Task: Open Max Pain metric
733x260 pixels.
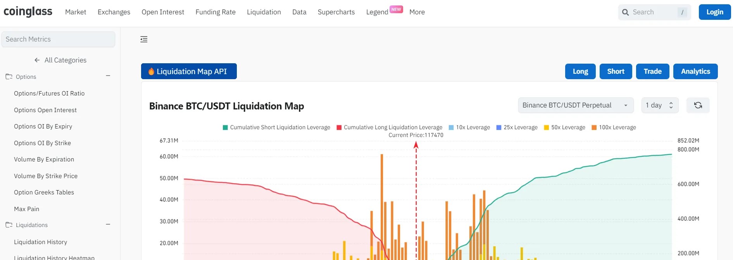Action: point(26,209)
